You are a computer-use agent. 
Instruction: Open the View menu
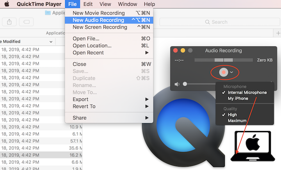coord(105,4)
